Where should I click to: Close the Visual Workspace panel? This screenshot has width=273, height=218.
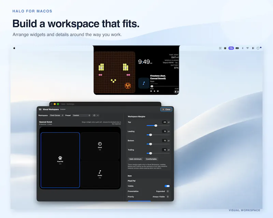[166, 109]
